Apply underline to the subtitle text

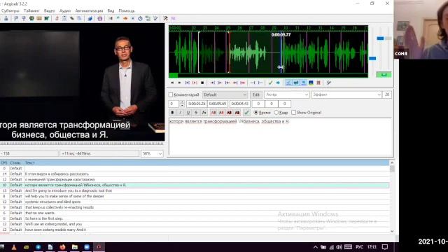[188, 113]
